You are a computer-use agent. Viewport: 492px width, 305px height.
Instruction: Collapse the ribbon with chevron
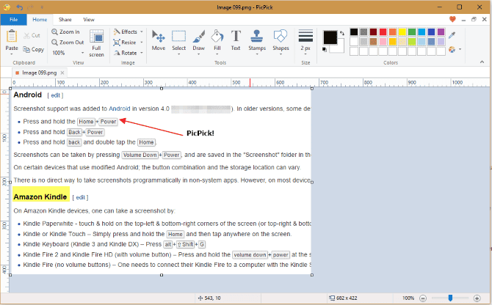click(482, 62)
